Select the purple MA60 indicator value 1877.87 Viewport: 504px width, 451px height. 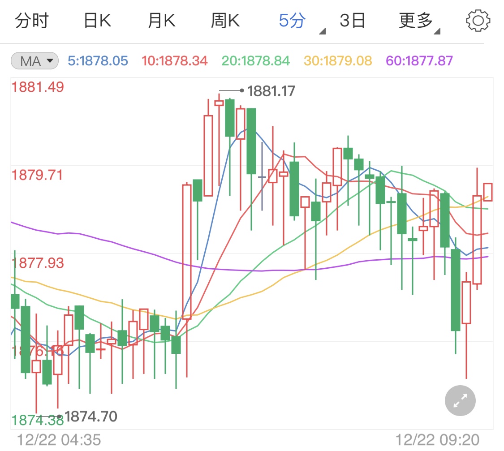pyautogui.click(x=418, y=61)
